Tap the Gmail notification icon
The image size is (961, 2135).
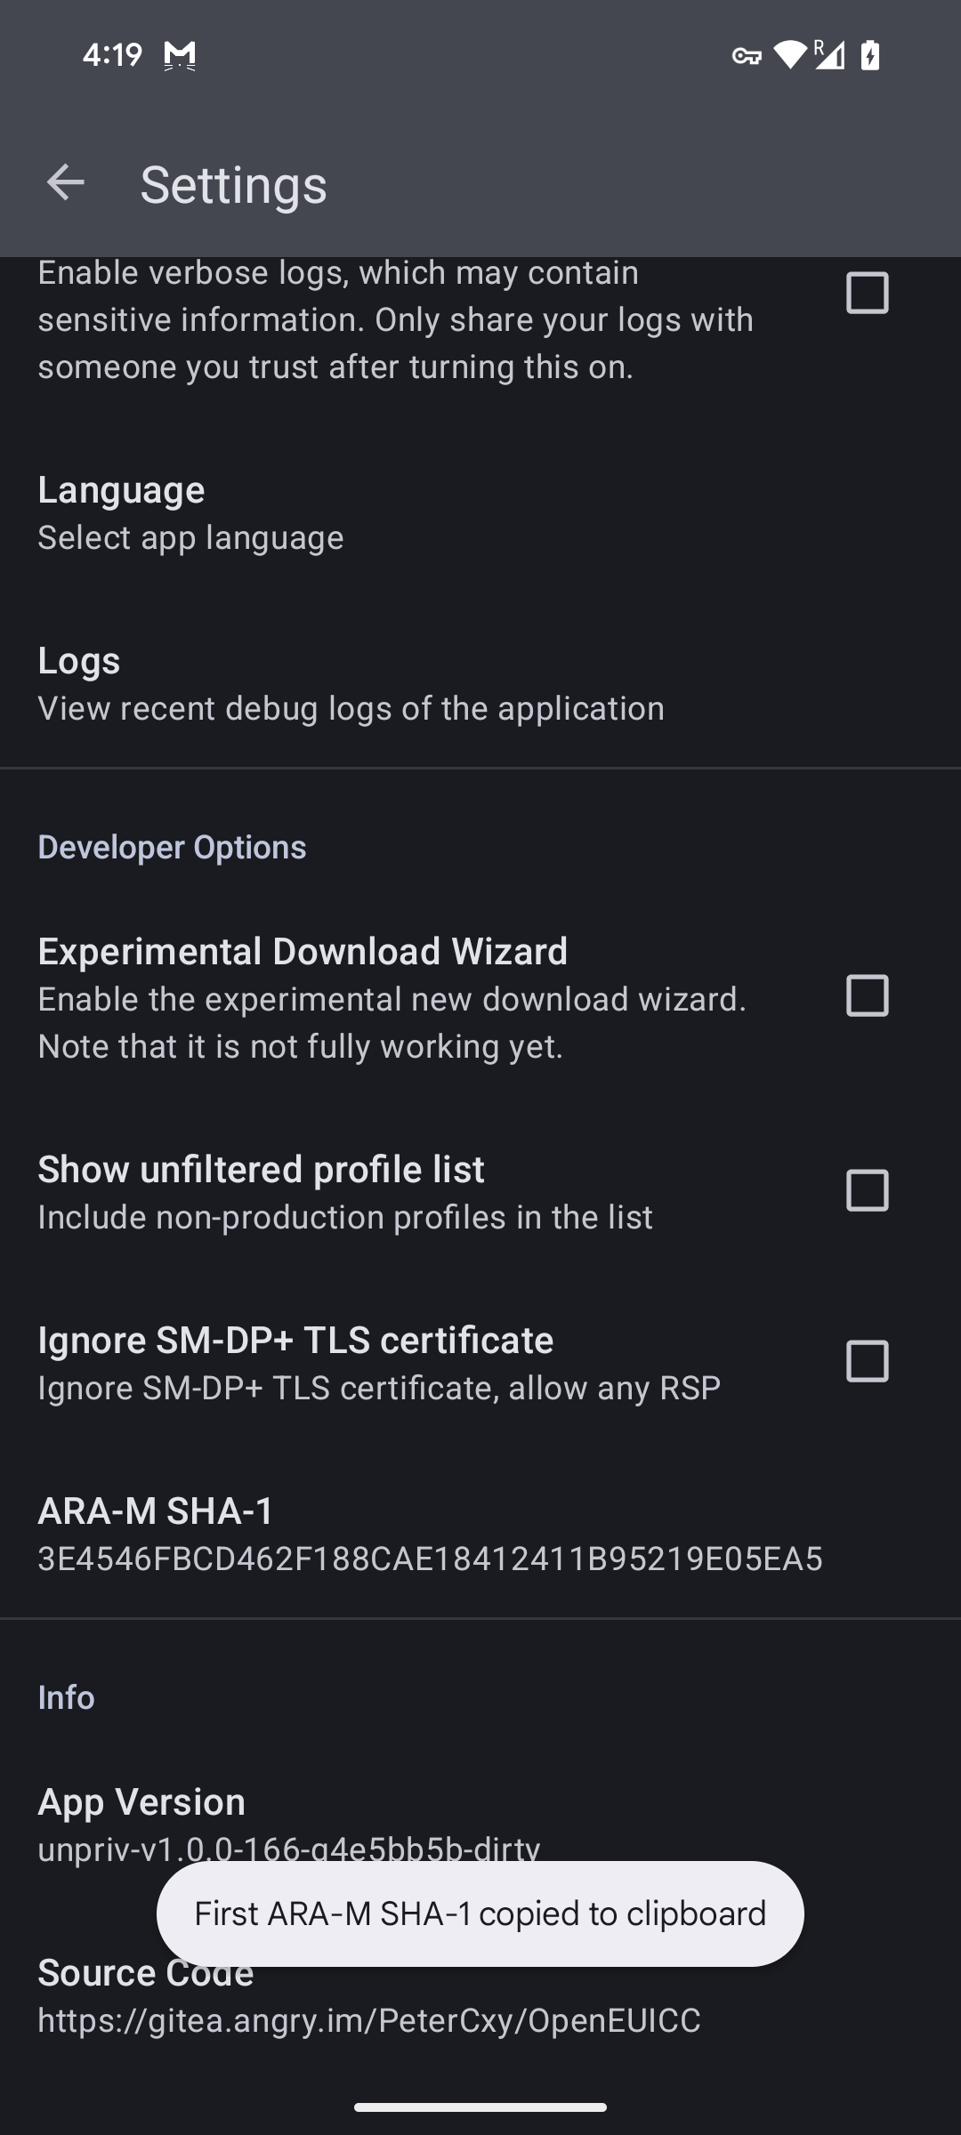(180, 56)
